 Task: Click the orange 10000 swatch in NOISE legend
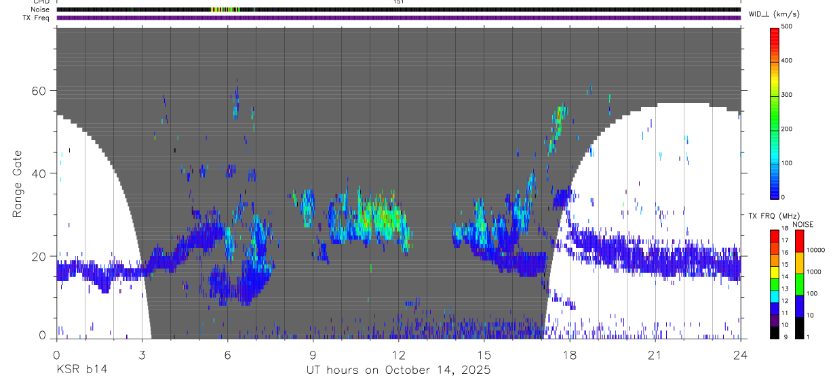(799, 262)
